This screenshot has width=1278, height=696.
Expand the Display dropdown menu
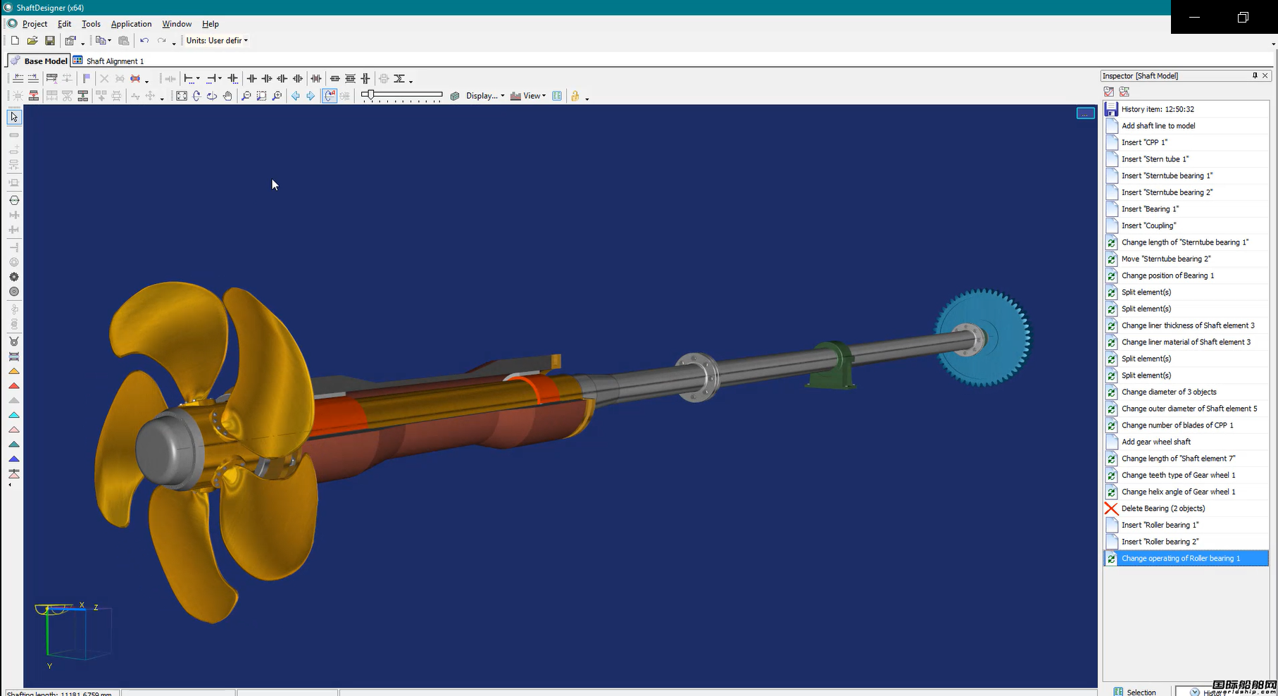(x=484, y=96)
